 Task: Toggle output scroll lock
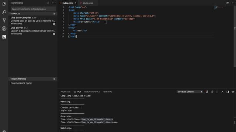(x=212, y=92)
